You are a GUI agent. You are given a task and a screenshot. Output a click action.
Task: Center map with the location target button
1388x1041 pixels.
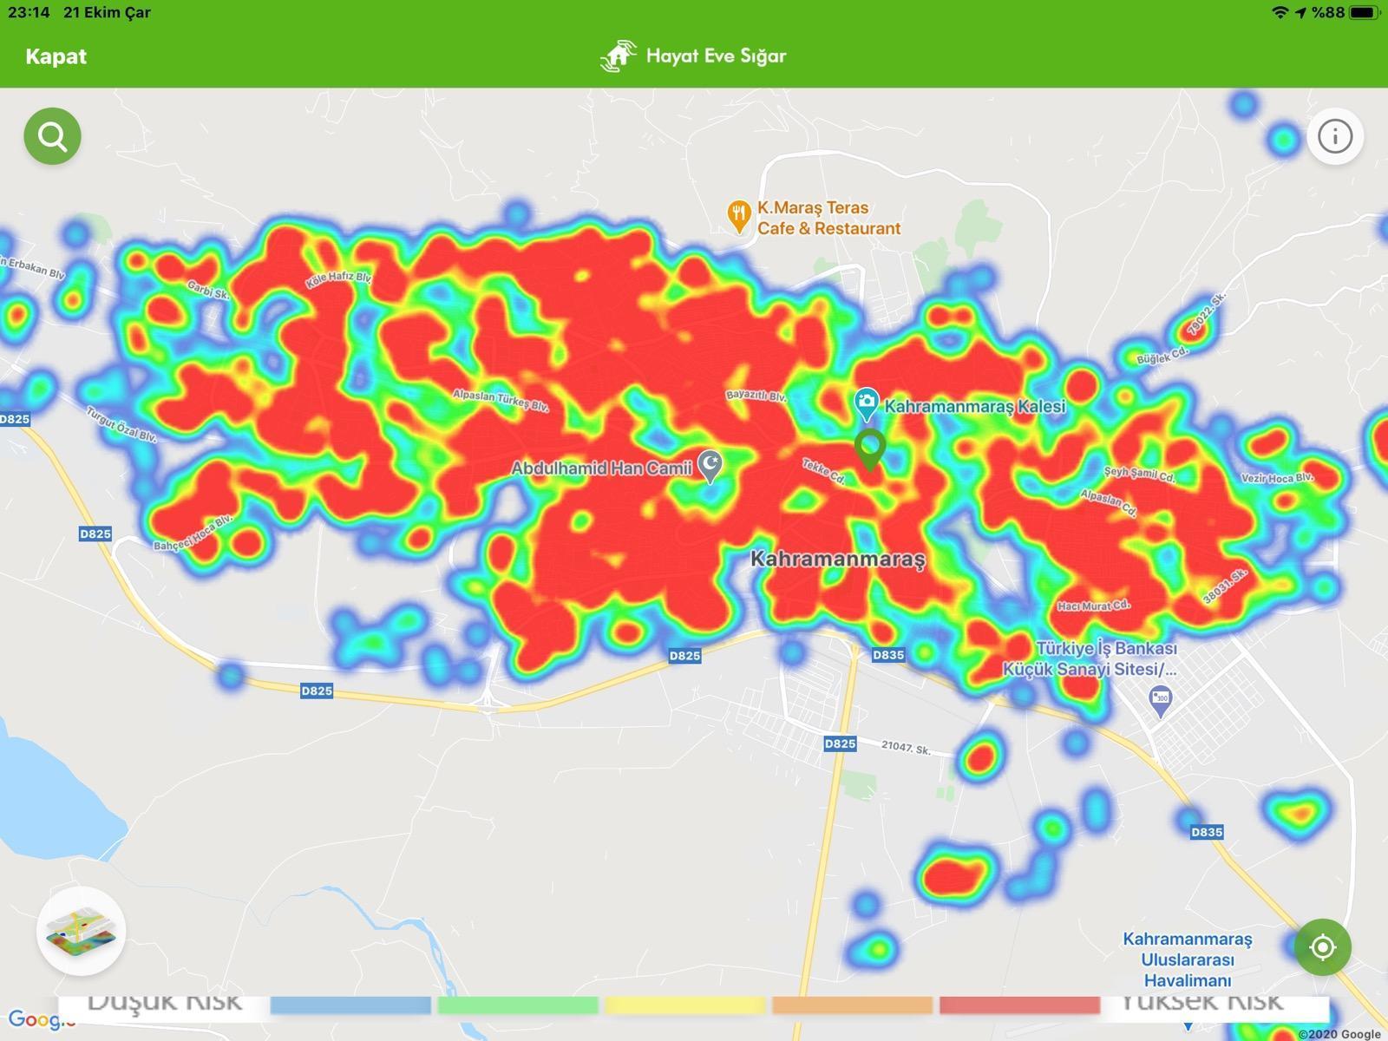1322,946
